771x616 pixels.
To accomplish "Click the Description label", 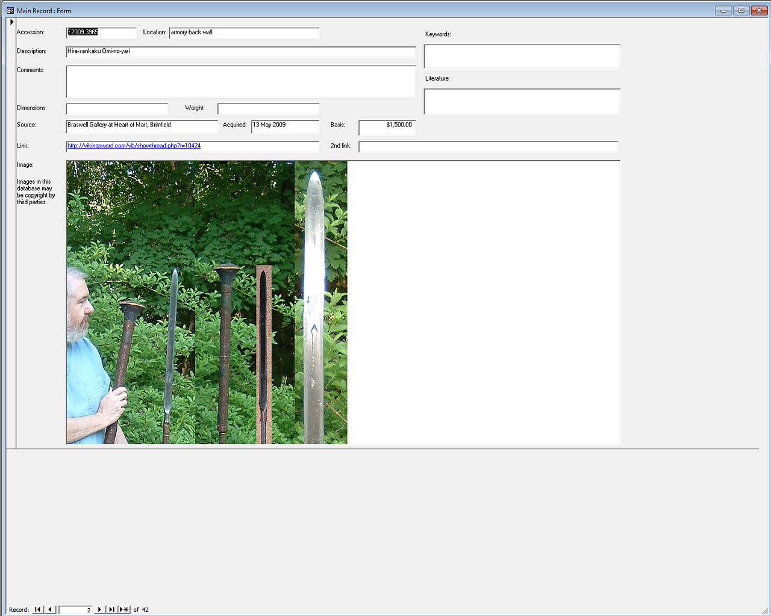I will pyautogui.click(x=31, y=51).
